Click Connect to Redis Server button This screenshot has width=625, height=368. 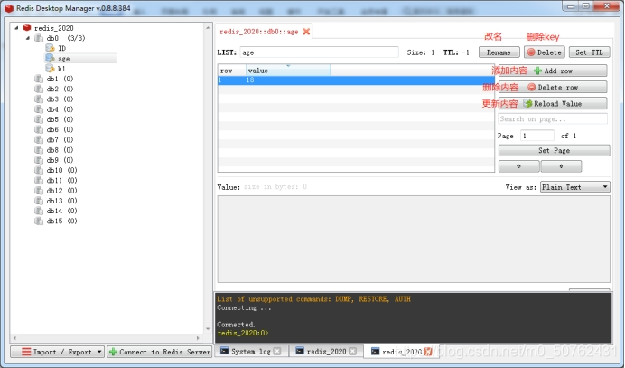(160, 352)
